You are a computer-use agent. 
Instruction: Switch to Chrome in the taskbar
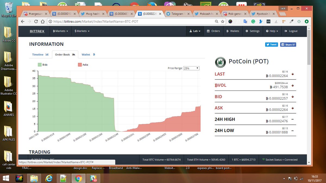79,178
